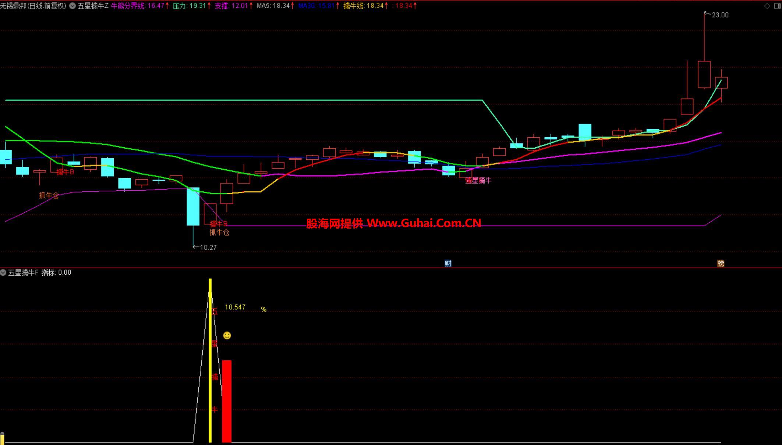Click the 抓牛仓 label near the 10.27 low
The width and height of the screenshot is (782, 445).
(219, 232)
